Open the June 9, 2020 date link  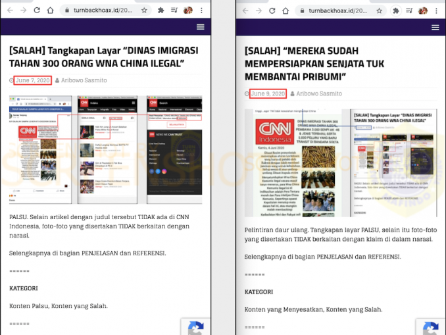click(268, 93)
